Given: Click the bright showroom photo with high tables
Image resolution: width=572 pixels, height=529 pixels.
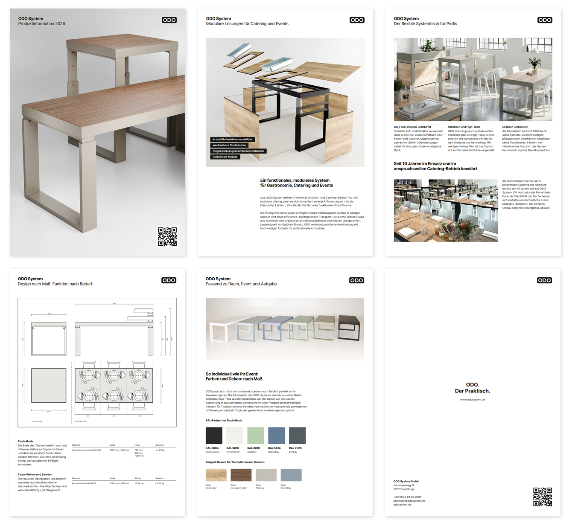Looking at the screenshot, I should click(473, 79).
